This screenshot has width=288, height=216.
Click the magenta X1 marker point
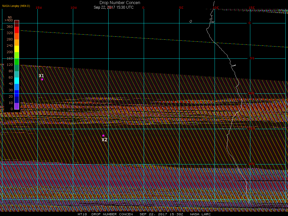click(42, 79)
